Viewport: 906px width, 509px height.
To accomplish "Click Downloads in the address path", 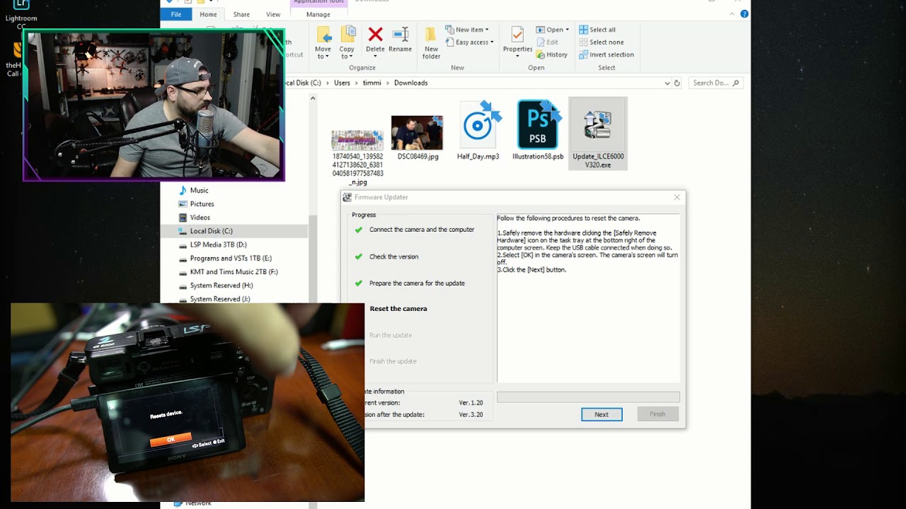I will pos(411,83).
